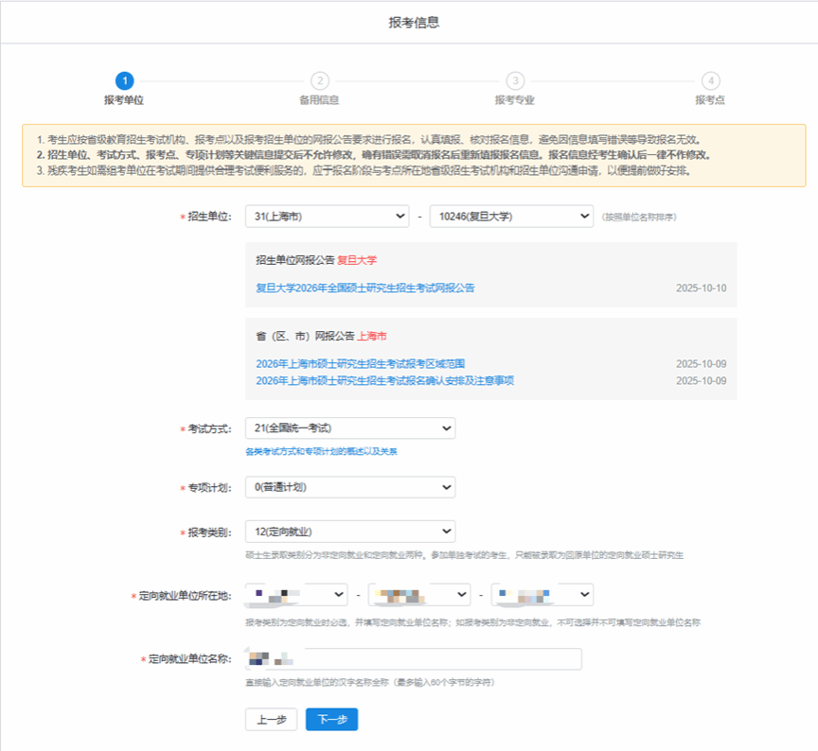Open 报名确认安排及注意事项 announcement link
The image size is (818, 751).
[x=384, y=380]
